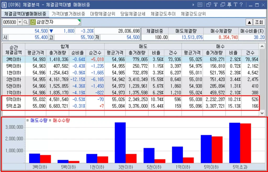Toggle the 매수수량 legend marker
The height and width of the screenshot is (172, 268).
[x=50, y=120]
